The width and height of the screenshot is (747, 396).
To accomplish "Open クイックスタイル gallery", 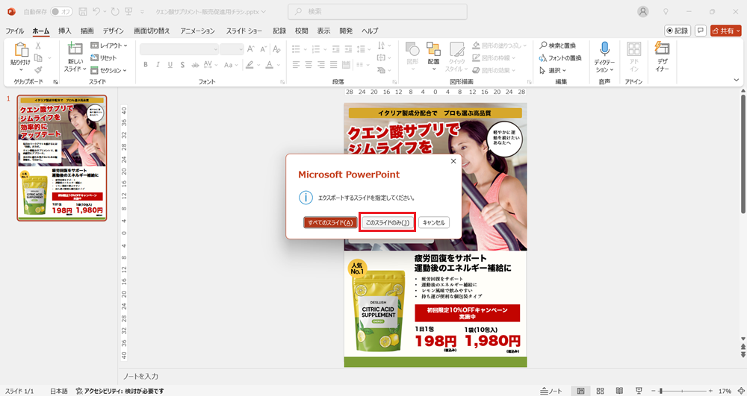I will 457,56.
